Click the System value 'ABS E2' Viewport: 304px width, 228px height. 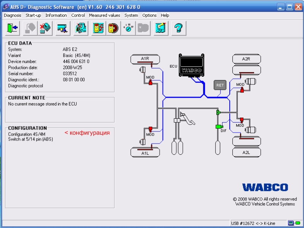(x=70, y=49)
